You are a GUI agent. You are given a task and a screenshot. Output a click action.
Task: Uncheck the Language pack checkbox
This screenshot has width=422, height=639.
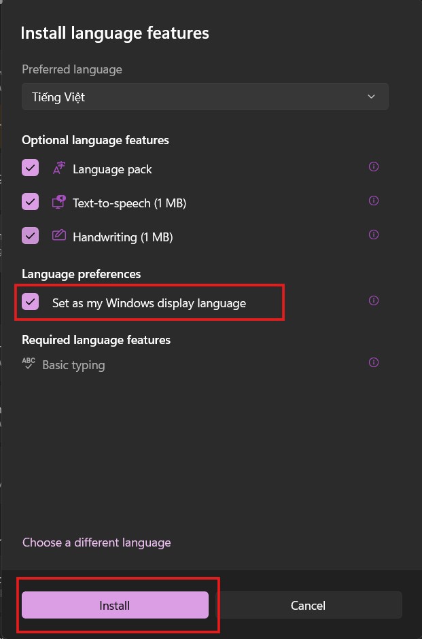click(30, 167)
